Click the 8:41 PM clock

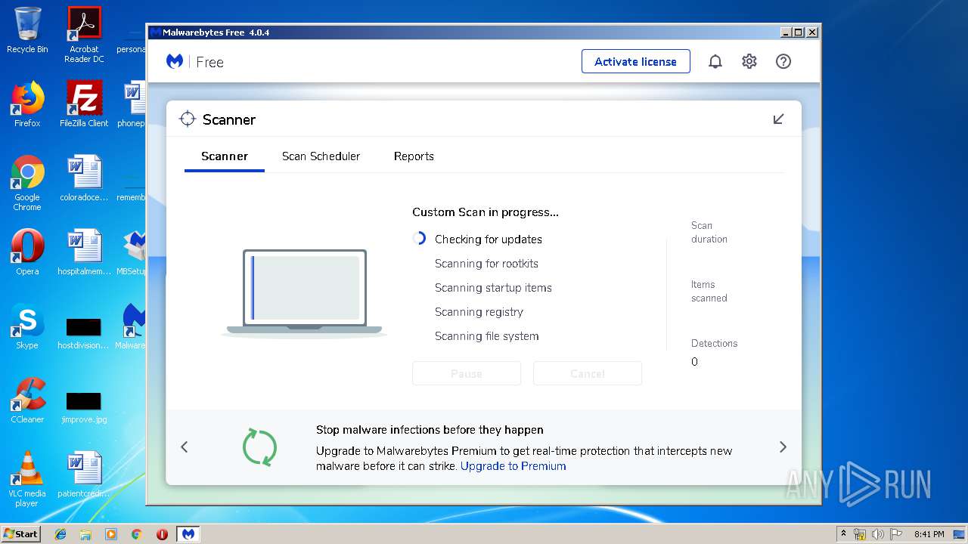(929, 534)
